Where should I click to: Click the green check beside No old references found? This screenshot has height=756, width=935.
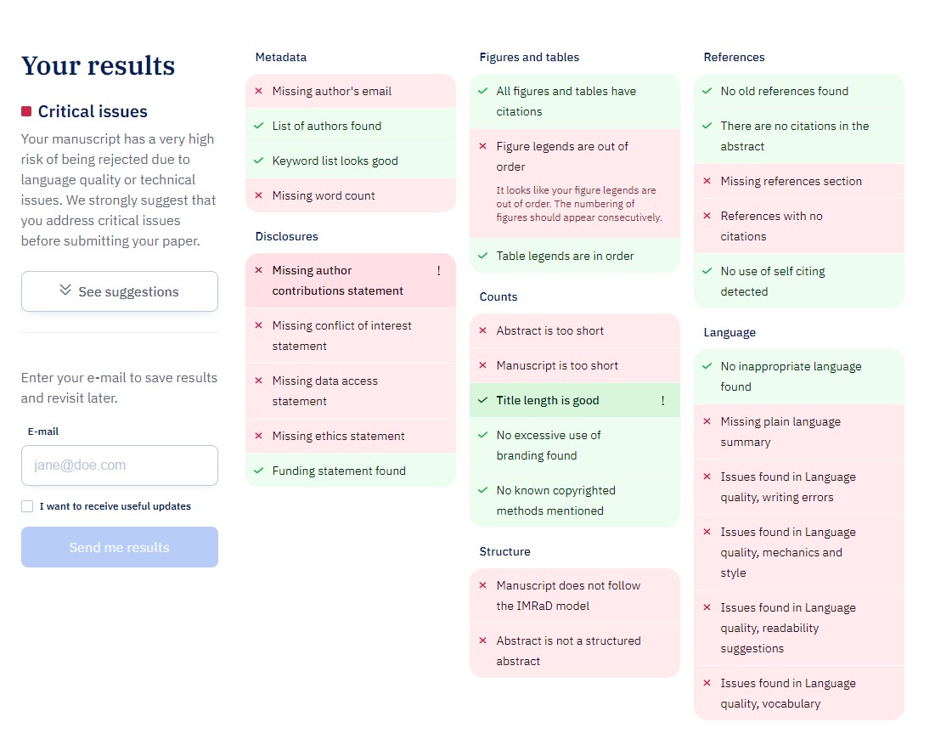click(x=707, y=91)
